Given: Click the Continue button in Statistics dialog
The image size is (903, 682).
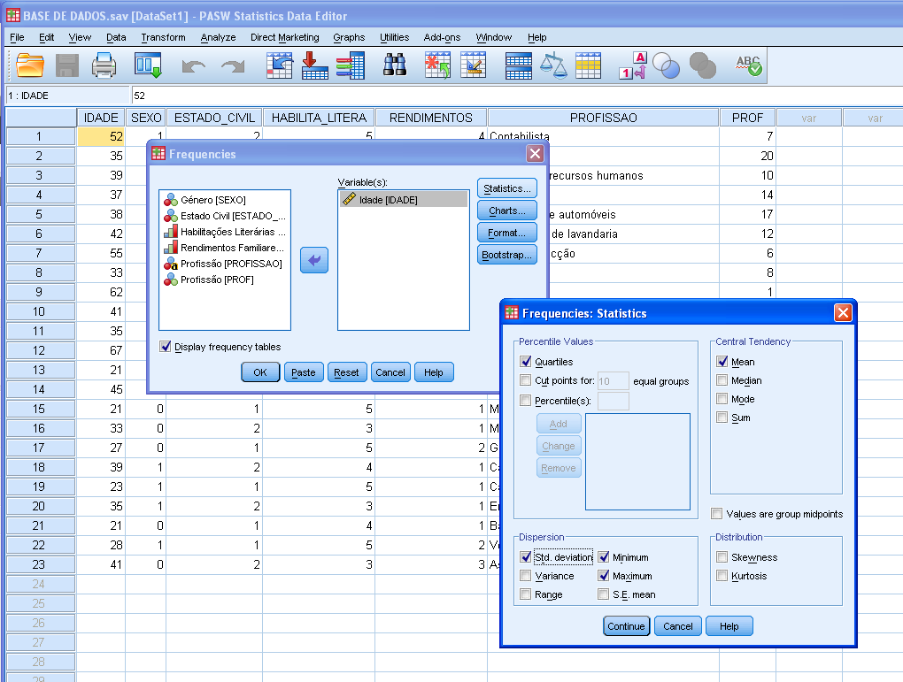Looking at the screenshot, I should (x=626, y=625).
